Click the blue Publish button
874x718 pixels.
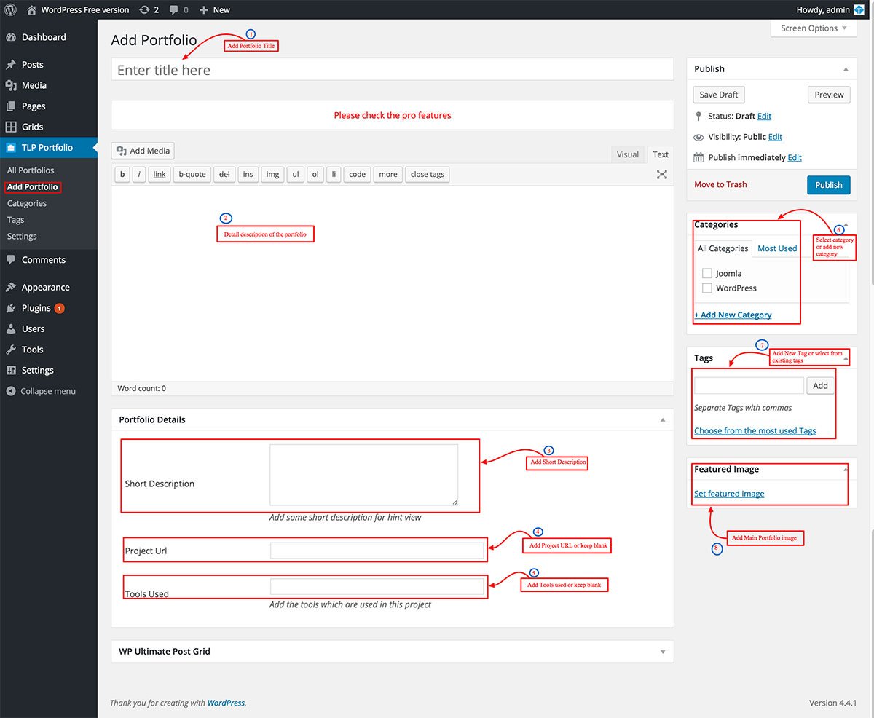click(829, 185)
